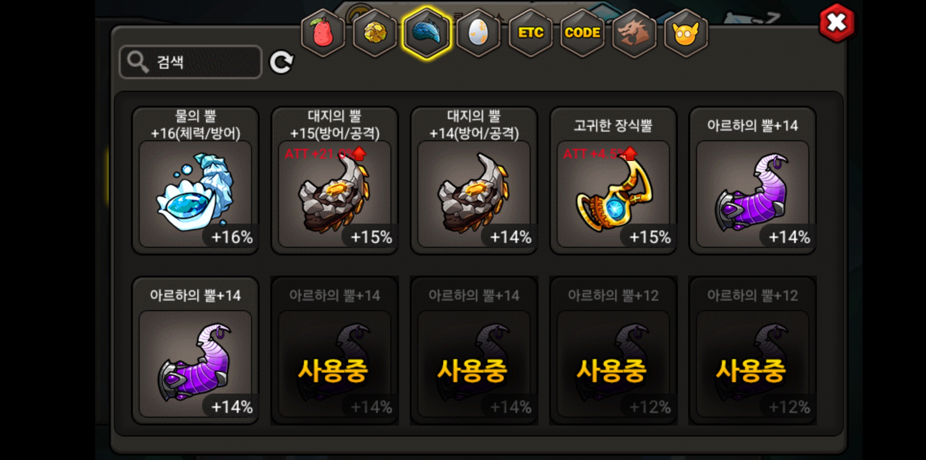Click the refresh arrow beside search
926x460 pixels.
[281, 62]
